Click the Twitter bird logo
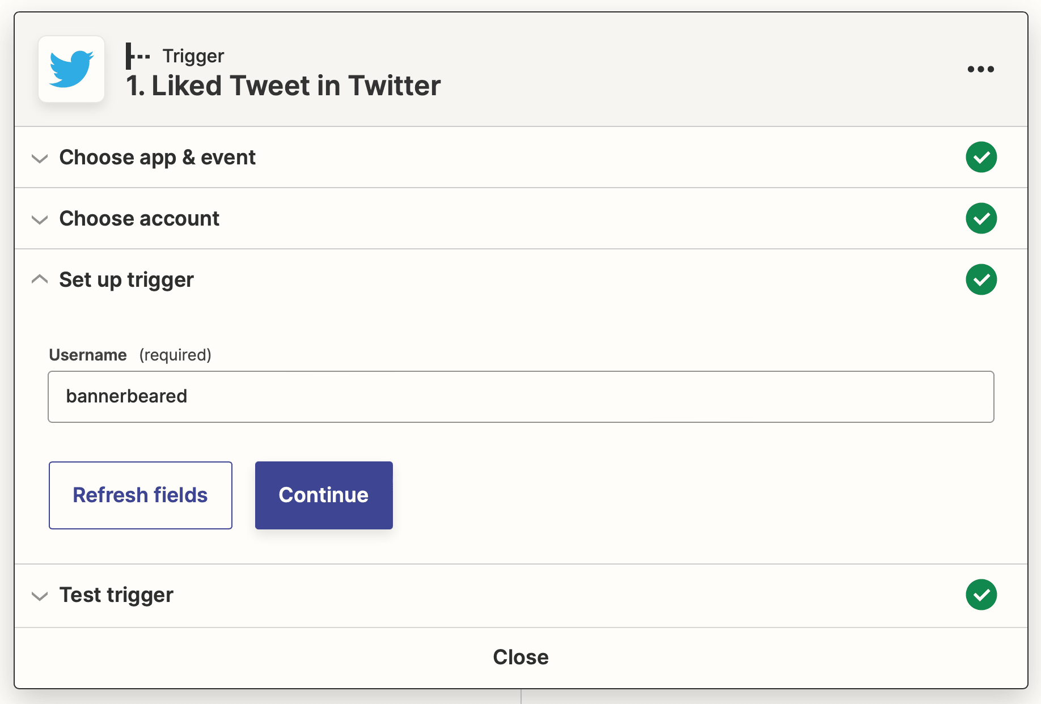The image size is (1041, 704). (71, 69)
